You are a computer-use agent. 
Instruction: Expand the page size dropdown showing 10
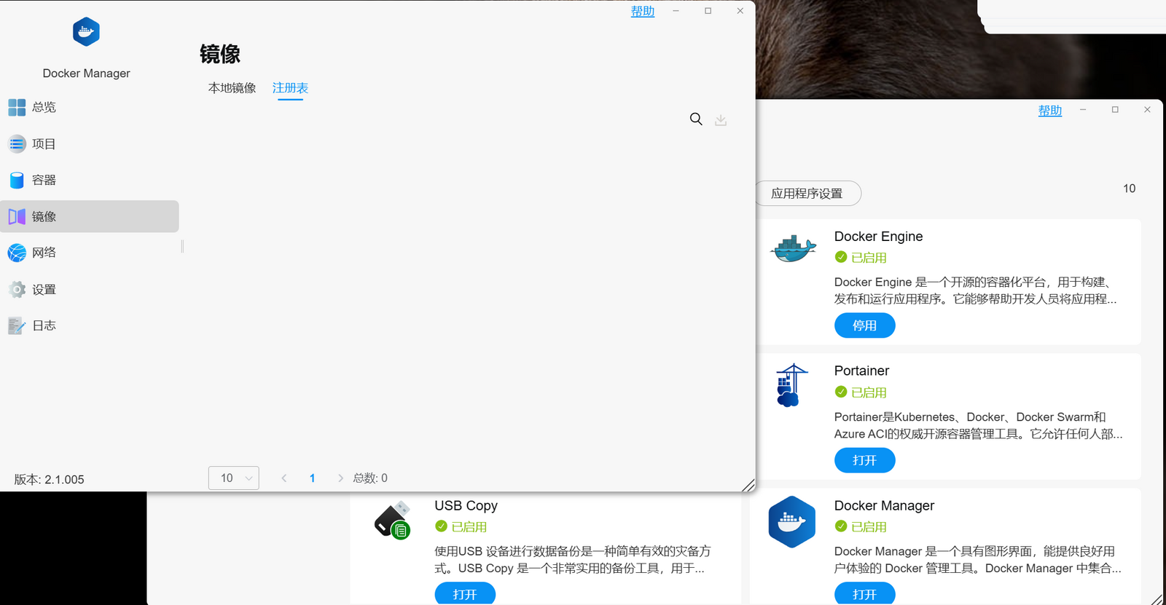(x=234, y=478)
